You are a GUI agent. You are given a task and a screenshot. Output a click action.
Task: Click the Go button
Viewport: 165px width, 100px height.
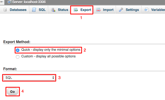13,92
